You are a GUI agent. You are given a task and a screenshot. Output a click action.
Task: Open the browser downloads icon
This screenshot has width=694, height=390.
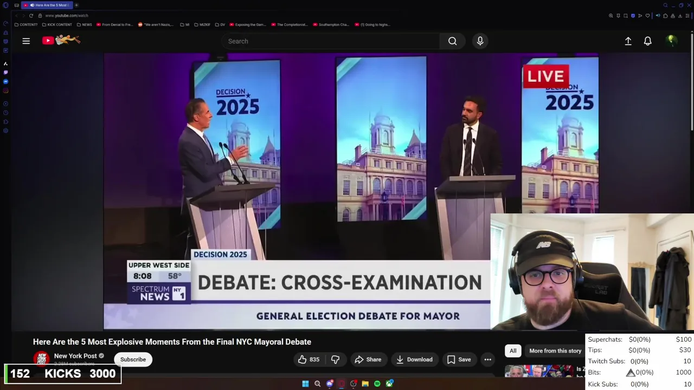click(x=680, y=16)
